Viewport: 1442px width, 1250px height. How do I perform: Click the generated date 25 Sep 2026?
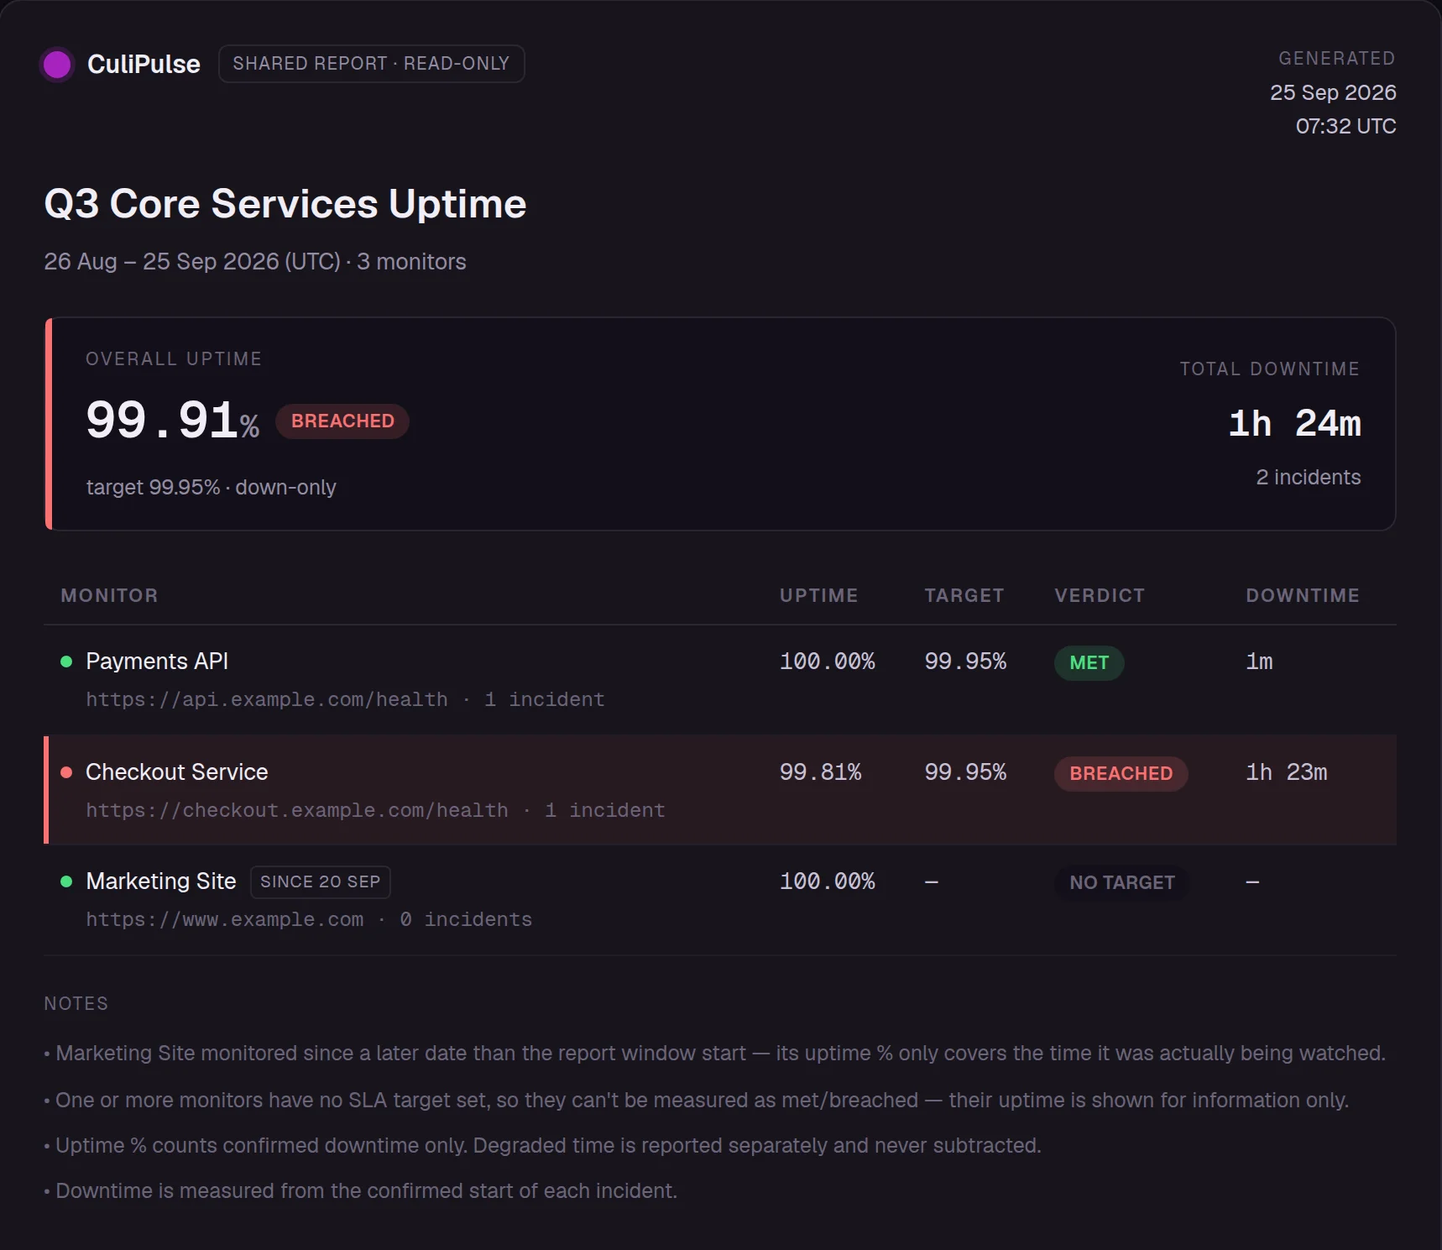[1333, 92]
